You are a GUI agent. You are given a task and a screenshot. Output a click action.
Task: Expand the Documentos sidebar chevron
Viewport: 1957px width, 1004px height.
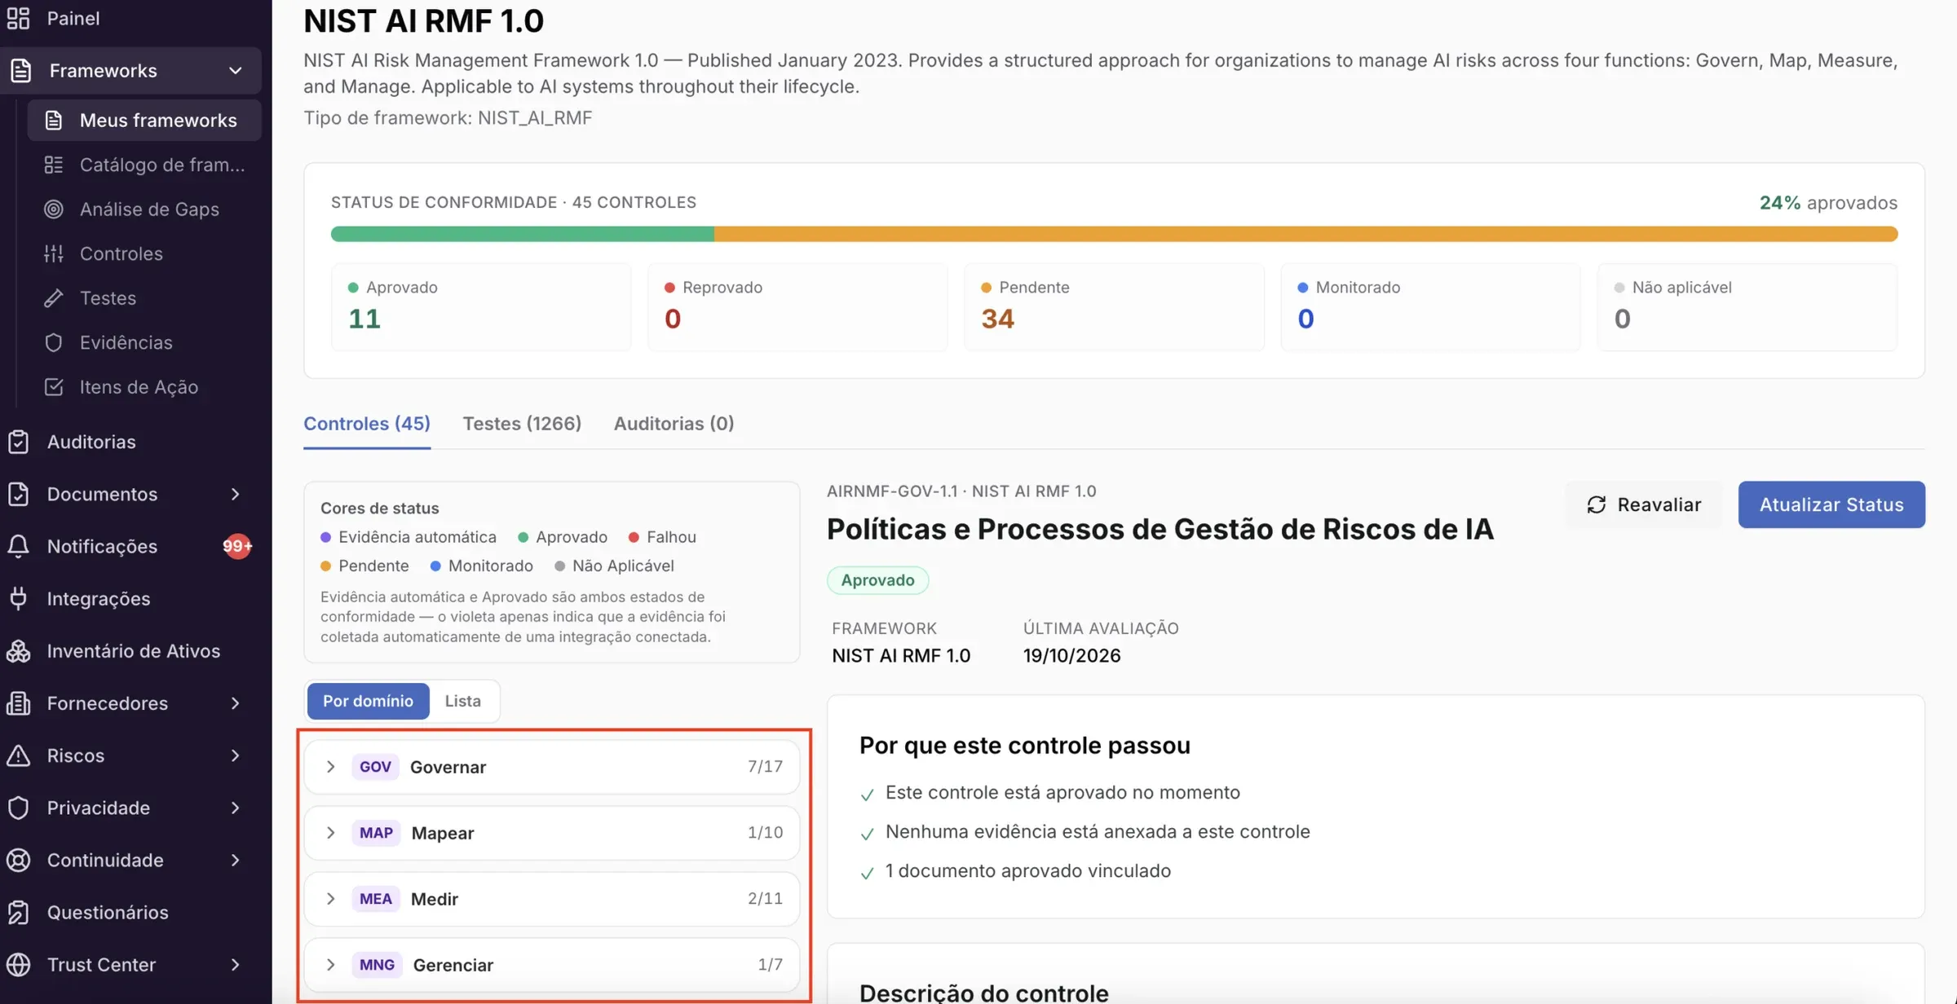(x=235, y=494)
